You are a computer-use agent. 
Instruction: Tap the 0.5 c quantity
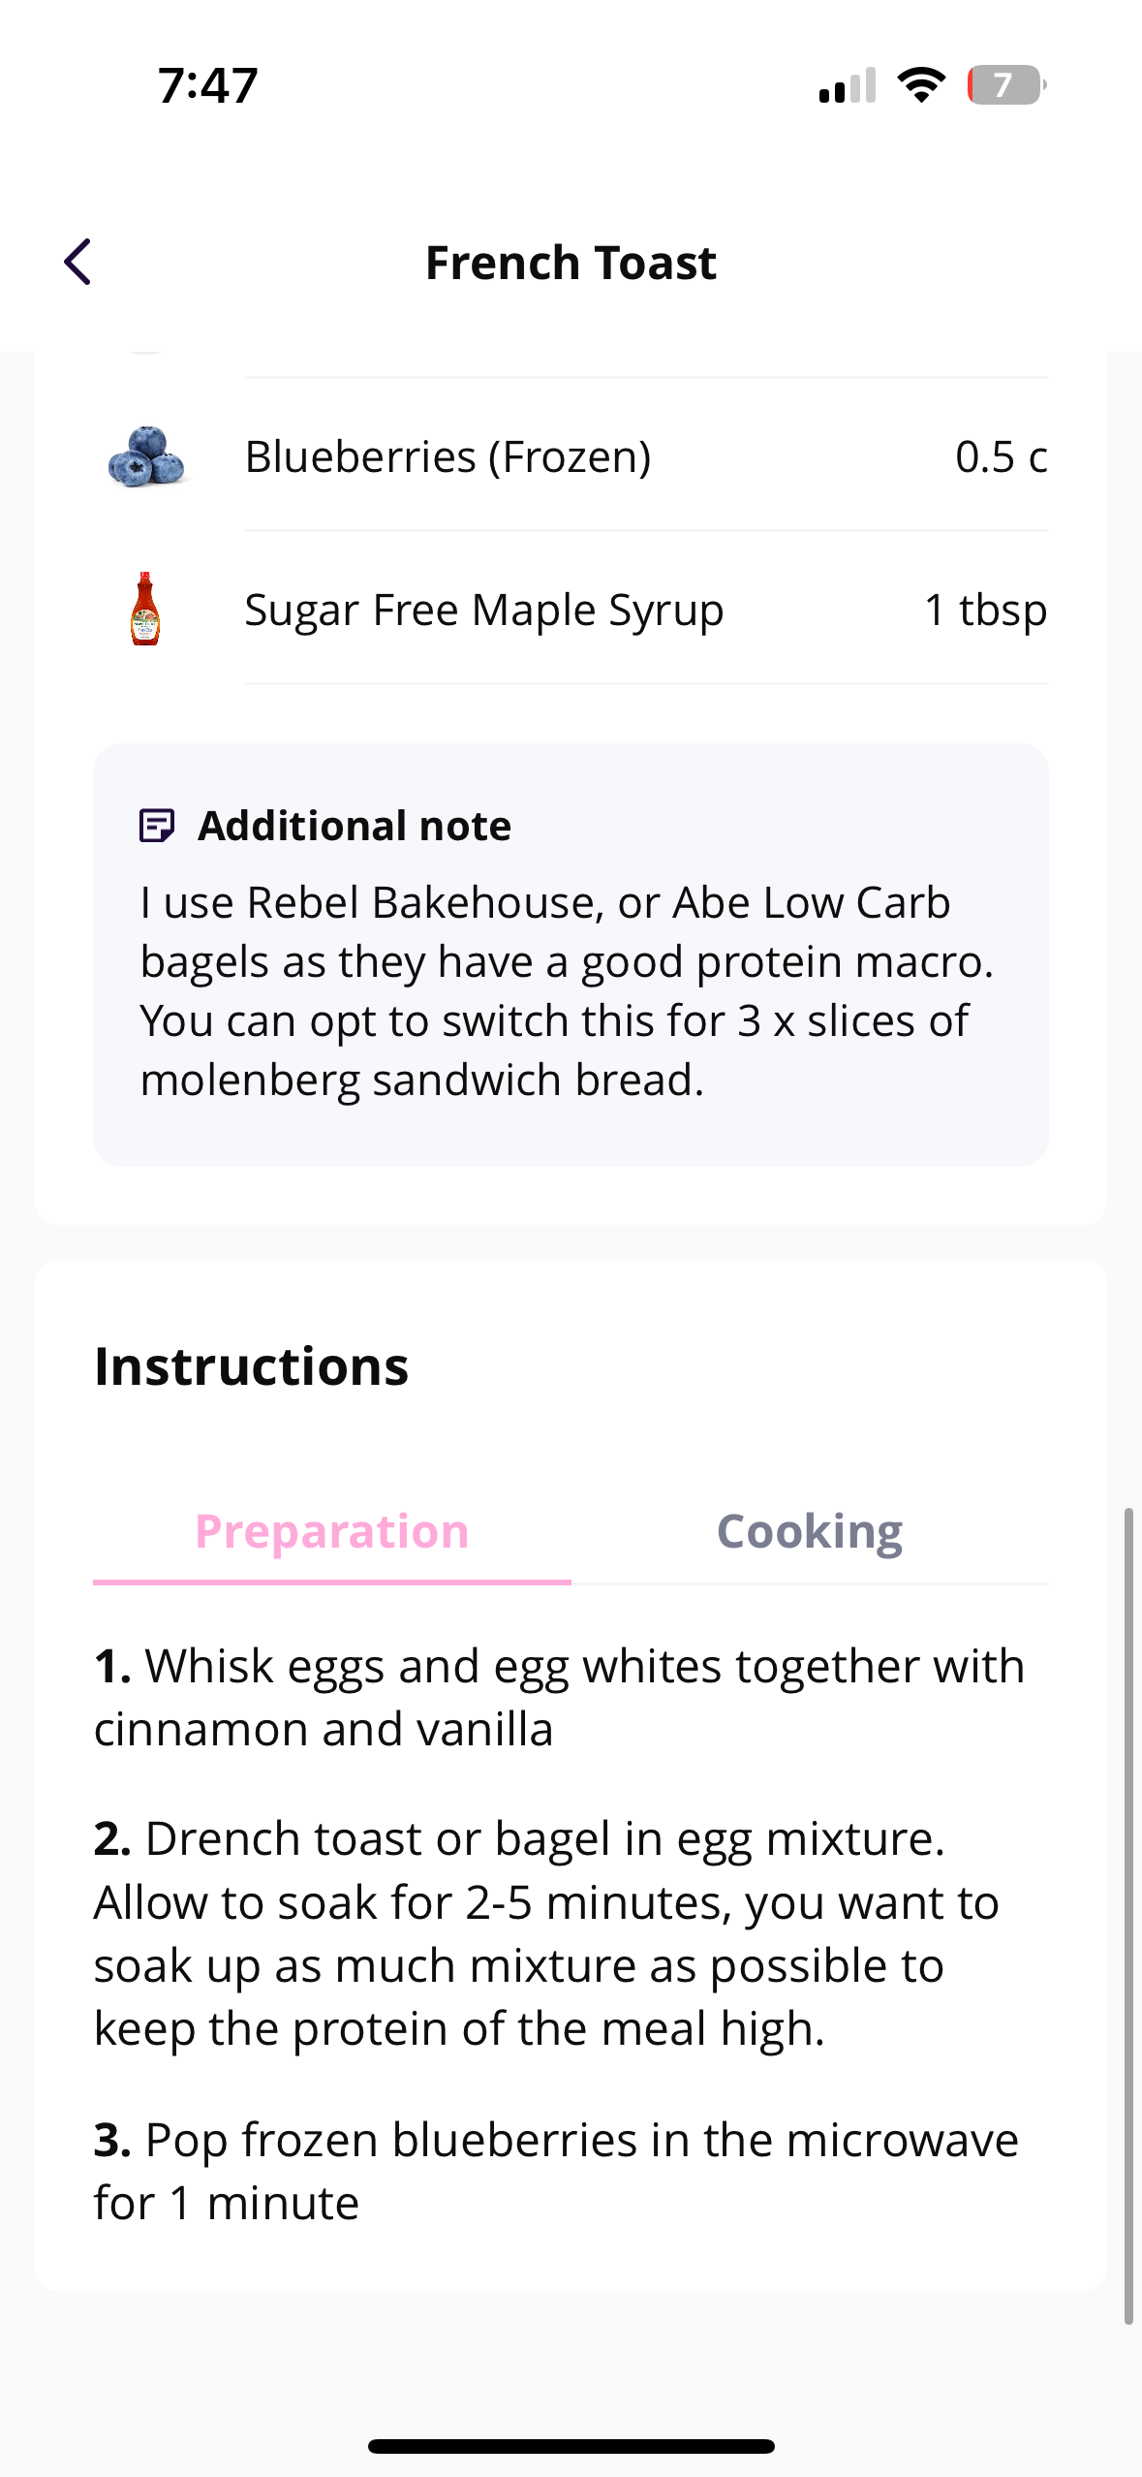coord(1002,456)
